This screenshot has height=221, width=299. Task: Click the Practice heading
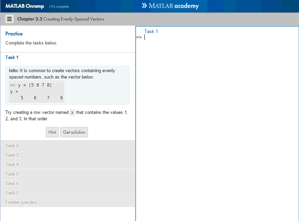pos(14,34)
